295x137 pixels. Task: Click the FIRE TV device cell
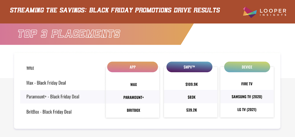click(x=247, y=84)
